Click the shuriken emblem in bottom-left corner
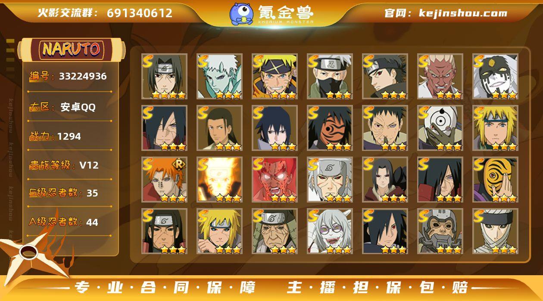Image resolution: width=543 pixels, height=301 pixels. click(30, 254)
